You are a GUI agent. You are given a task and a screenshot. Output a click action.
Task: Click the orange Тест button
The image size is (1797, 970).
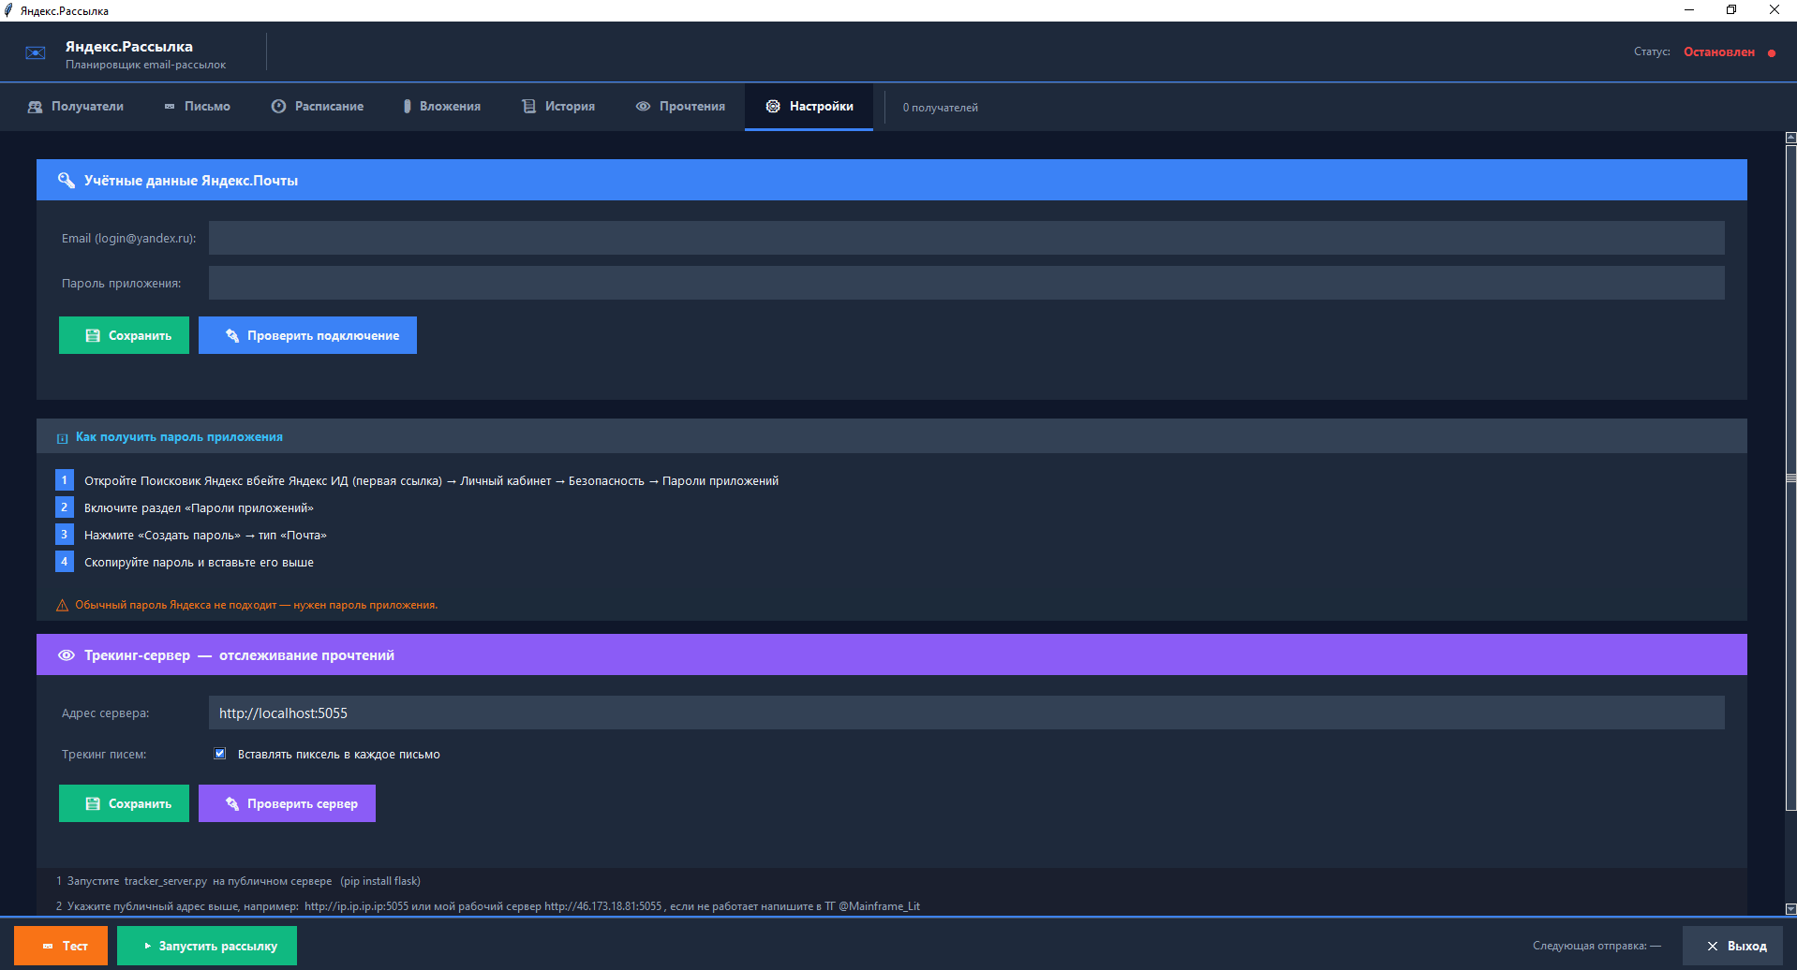61,946
